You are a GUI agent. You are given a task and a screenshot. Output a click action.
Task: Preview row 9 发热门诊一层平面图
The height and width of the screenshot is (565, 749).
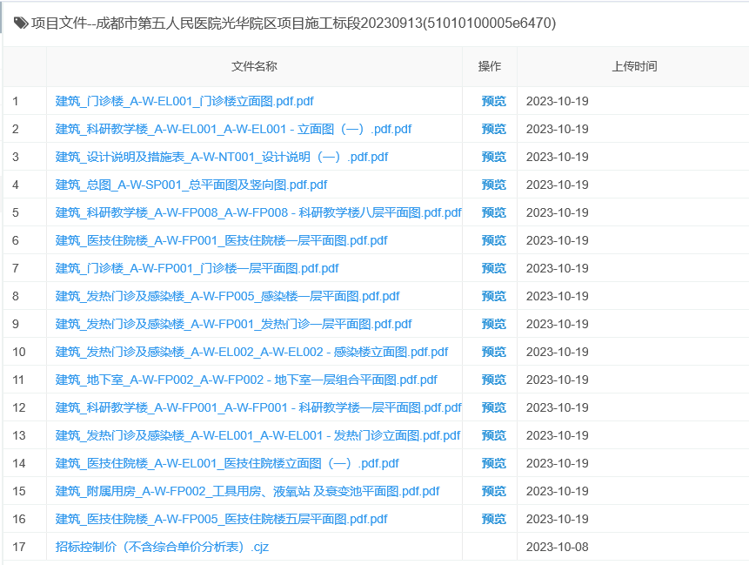click(x=493, y=324)
